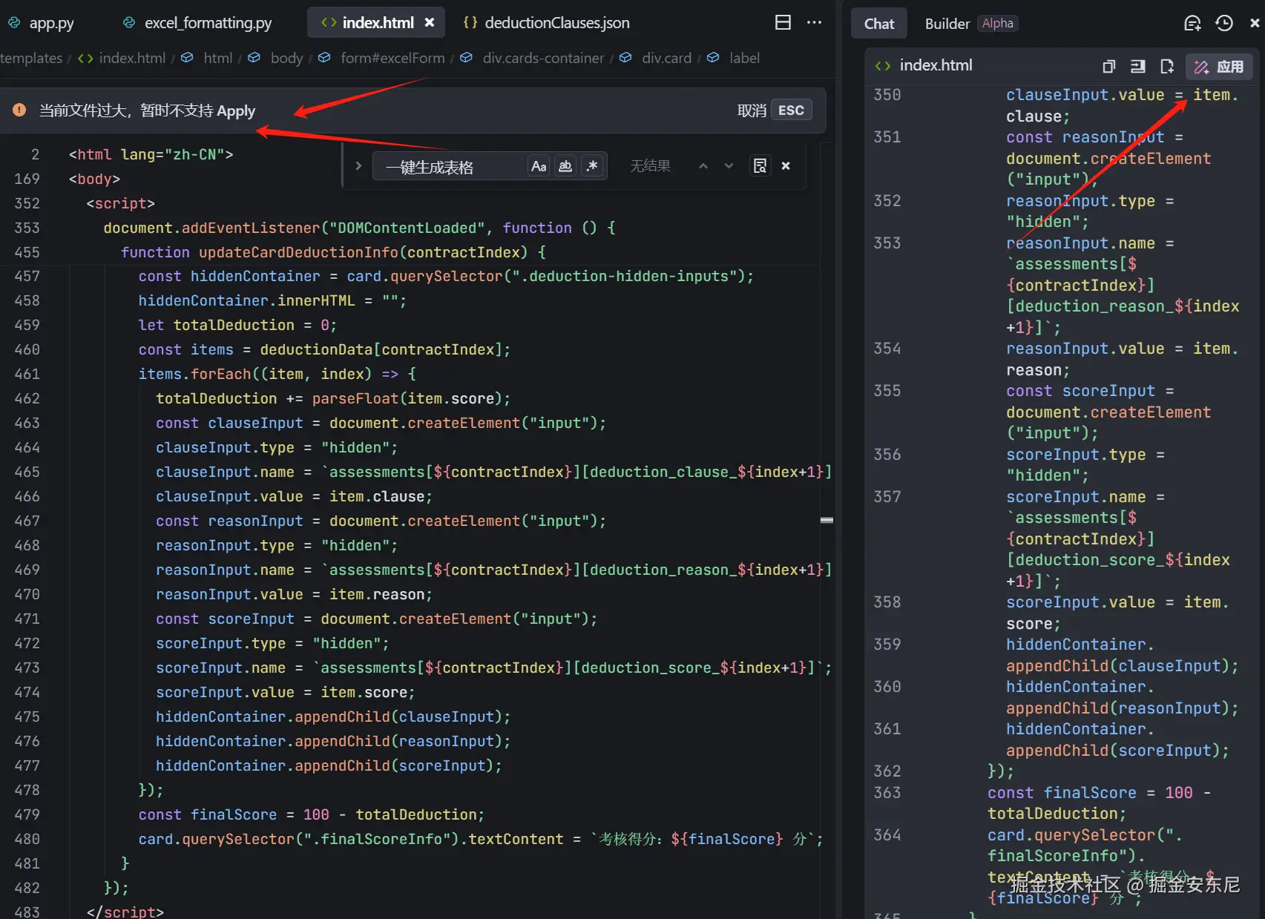Toggle match whole word in find
1265x919 pixels.
coord(565,166)
